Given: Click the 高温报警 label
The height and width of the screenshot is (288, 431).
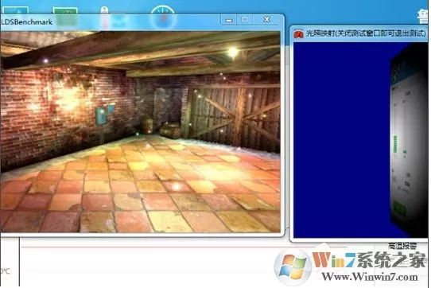Looking at the screenshot, I should (402, 246).
